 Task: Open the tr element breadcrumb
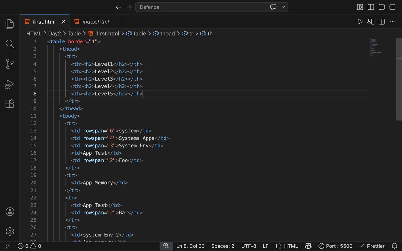point(187,33)
